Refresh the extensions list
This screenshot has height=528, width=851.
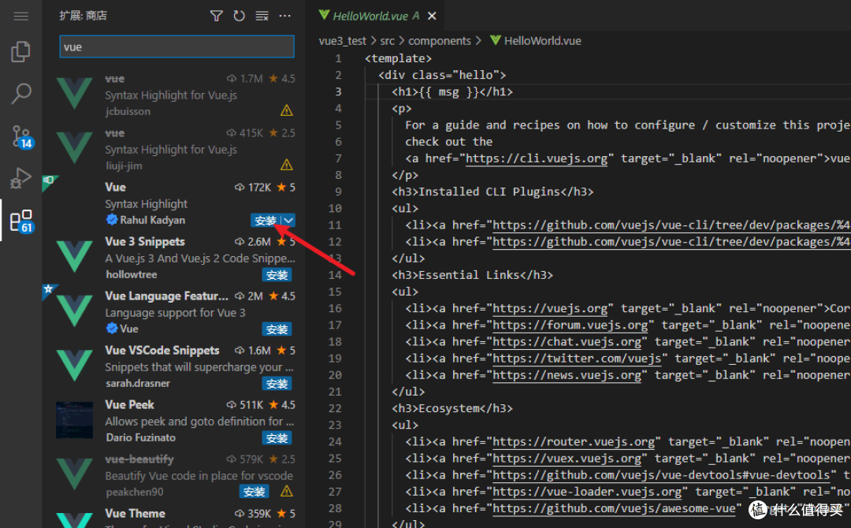[x=239, y=15]
